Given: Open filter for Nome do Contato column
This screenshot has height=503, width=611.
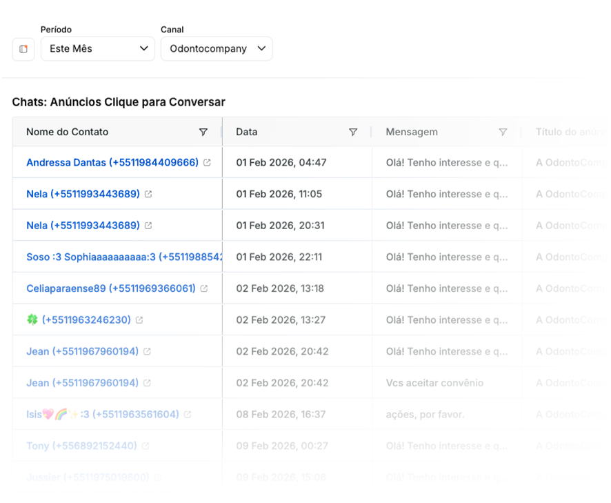Looking at the screenshot, I should 203,132.
